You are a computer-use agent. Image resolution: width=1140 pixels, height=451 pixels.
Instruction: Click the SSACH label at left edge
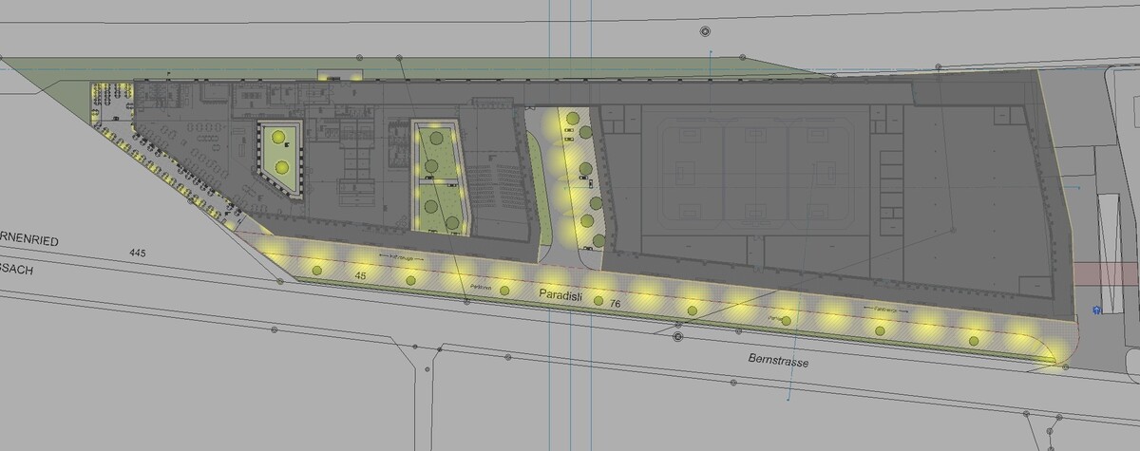(x=16, y=271)
